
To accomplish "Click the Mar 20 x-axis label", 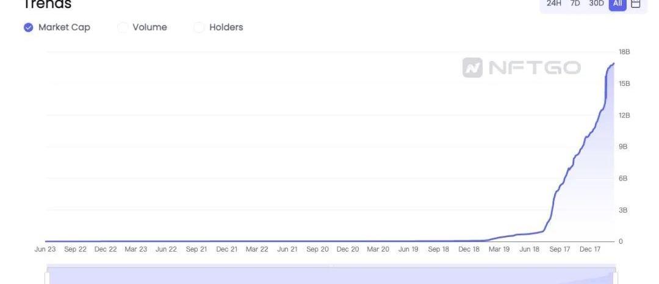I will click(378, 250).
